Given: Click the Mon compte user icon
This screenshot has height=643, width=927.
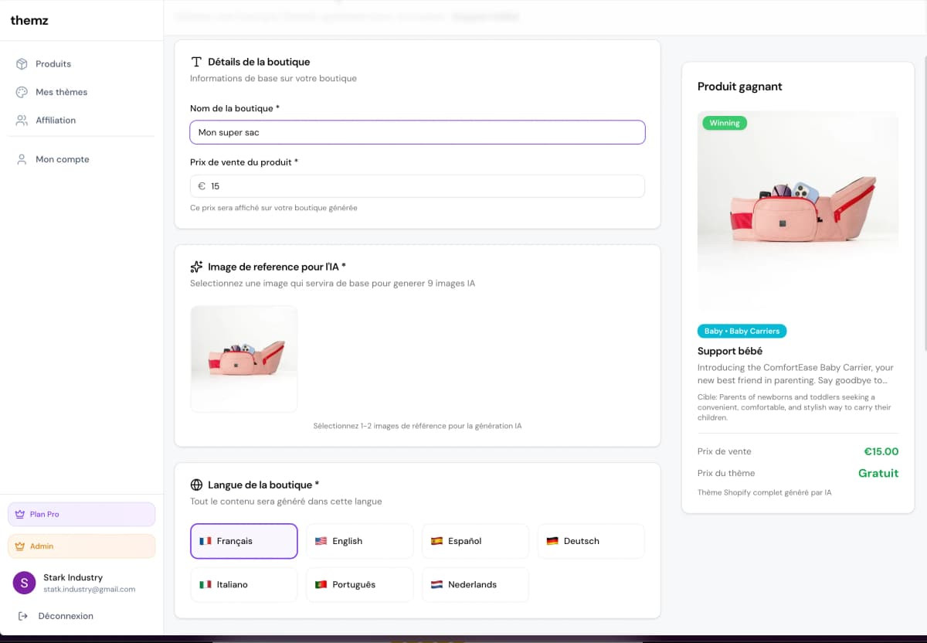Looking at the screenshot, I should pos(22,159).
